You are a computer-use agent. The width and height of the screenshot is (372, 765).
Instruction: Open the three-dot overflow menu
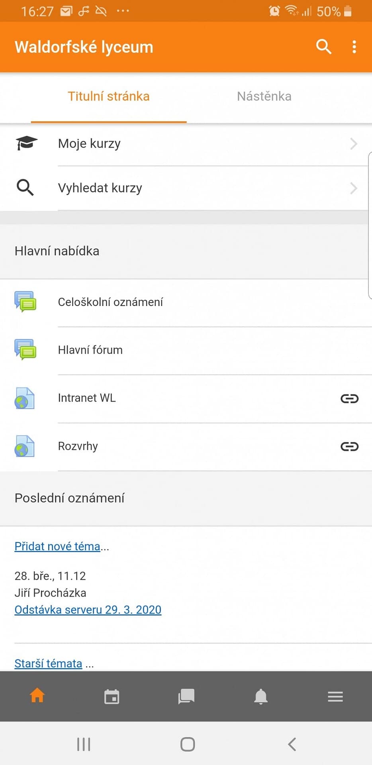click(354, 47)
